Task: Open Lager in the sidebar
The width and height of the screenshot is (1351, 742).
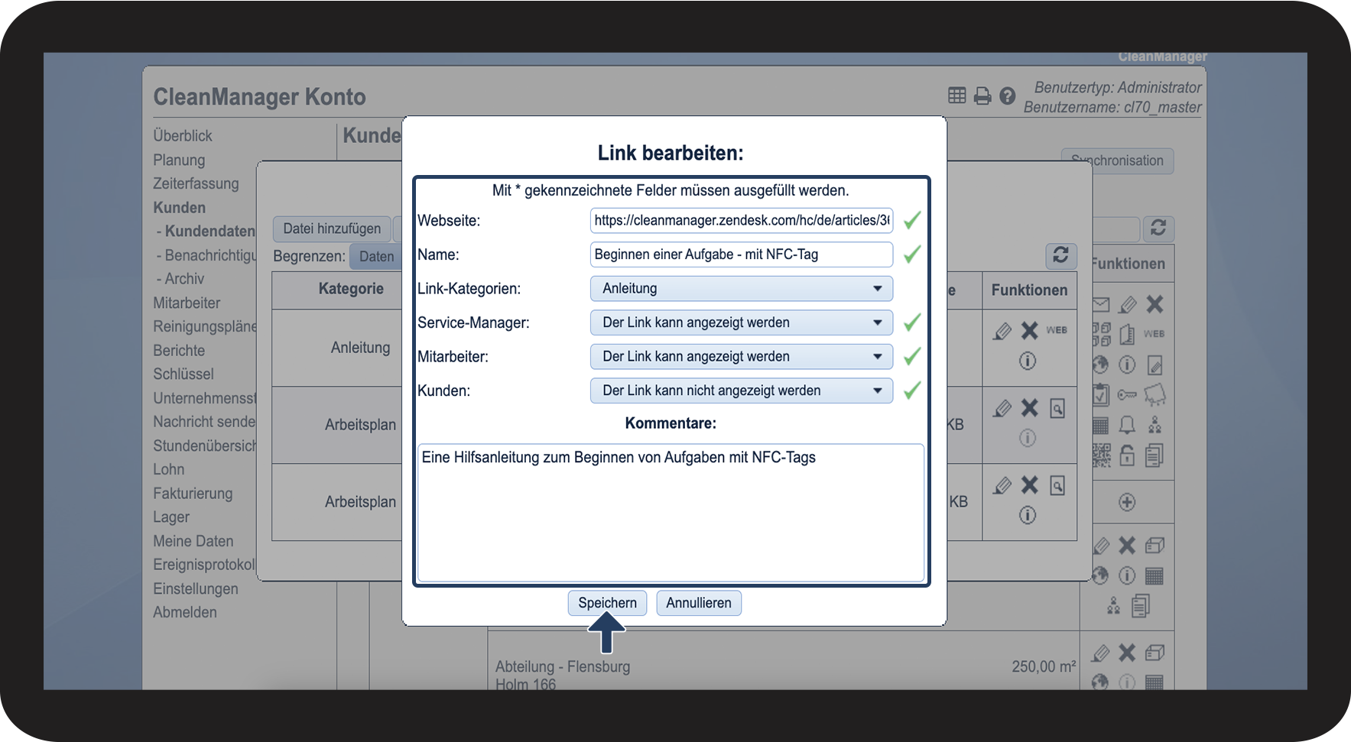Action: click(171, 517)
